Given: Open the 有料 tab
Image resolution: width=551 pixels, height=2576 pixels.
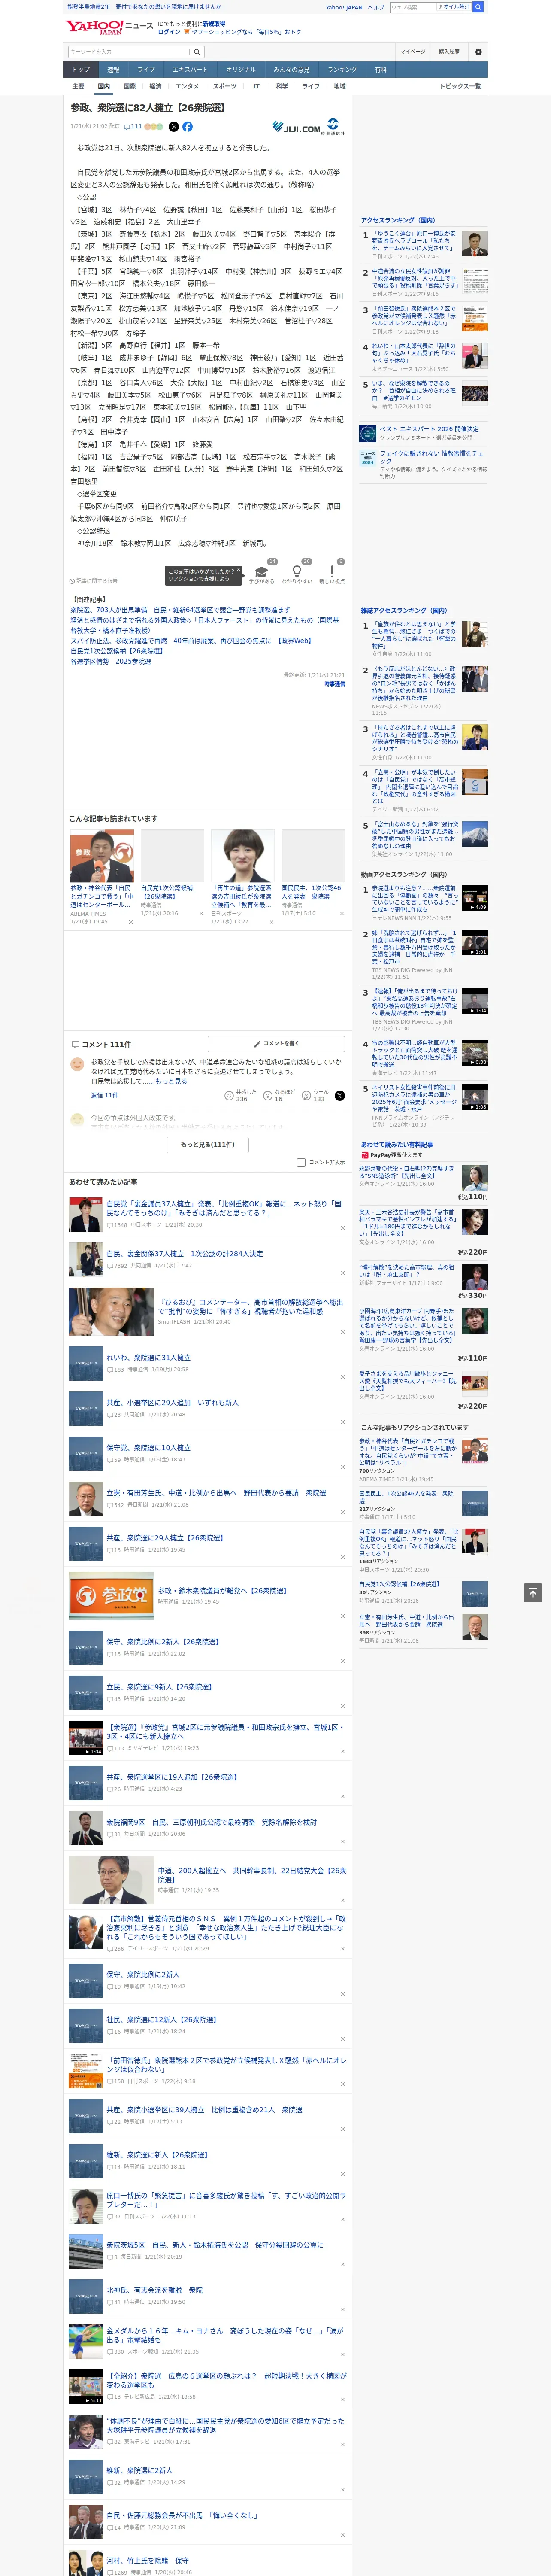Looking at the screenshot, I should [380, 70].
